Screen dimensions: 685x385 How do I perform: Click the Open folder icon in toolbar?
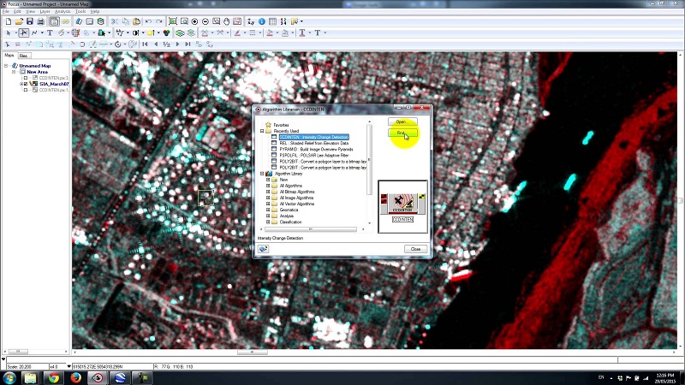coord(19,21)
